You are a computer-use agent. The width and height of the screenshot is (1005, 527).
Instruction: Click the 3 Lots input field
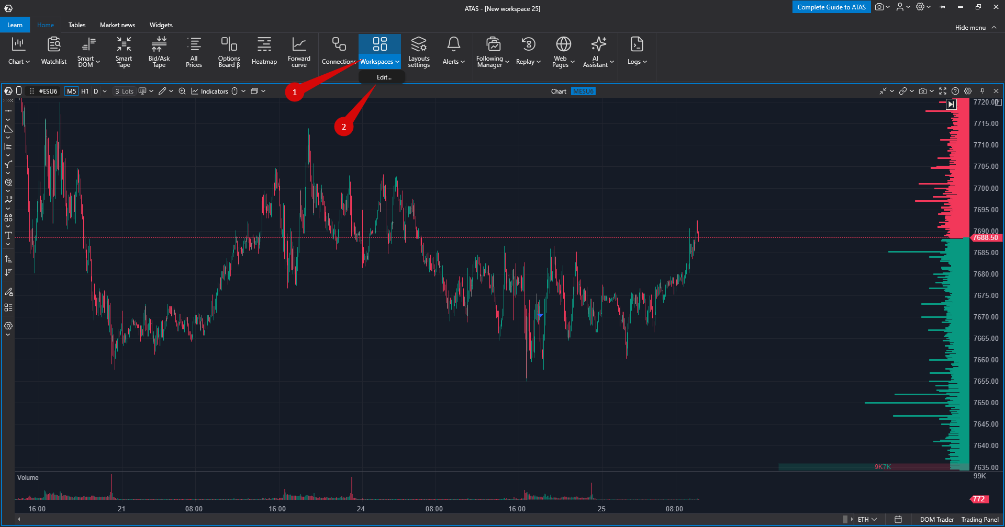[125, 91]
